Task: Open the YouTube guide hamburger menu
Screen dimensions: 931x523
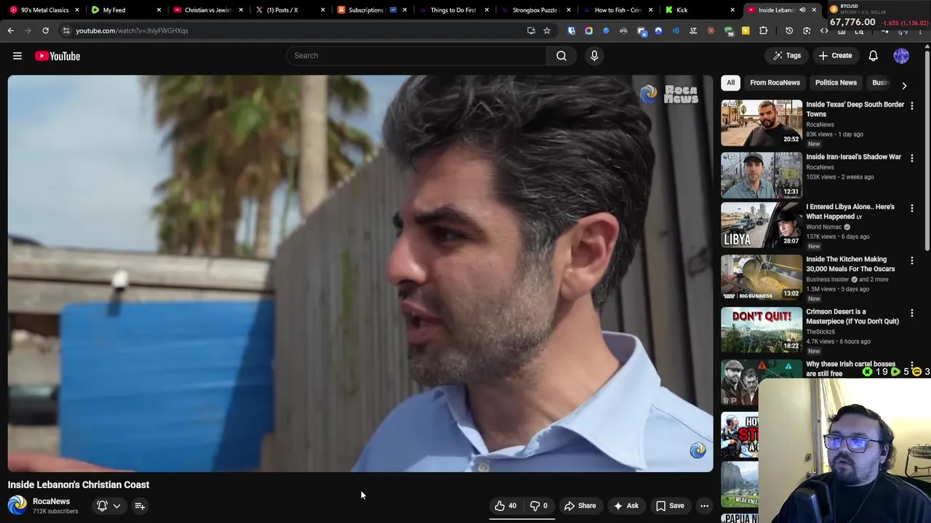Action: pos(17,56)
